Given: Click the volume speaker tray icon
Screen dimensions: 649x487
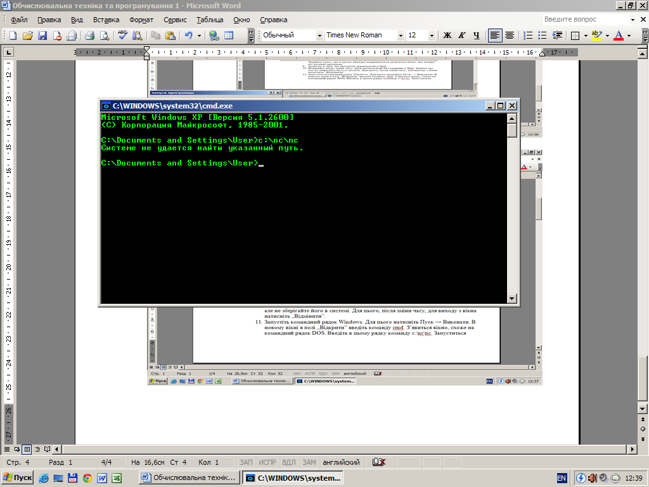Looking at the screenshot, I should pyautogui.click(x=593, y=478).
